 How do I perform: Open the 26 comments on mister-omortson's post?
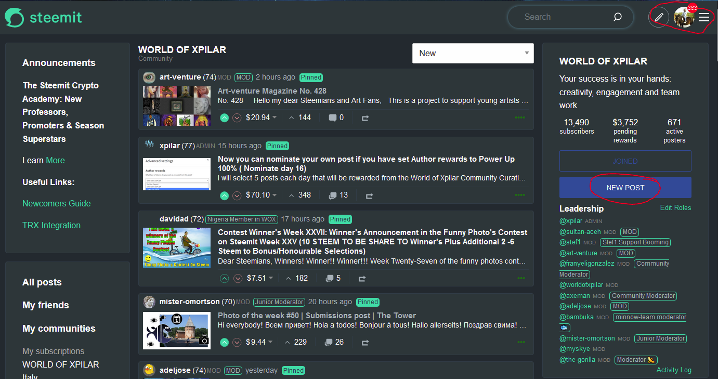point(334,342)
